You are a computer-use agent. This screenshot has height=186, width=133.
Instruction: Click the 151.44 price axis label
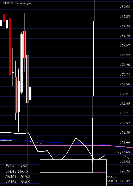pyautogui.click(x=125, y=142)
